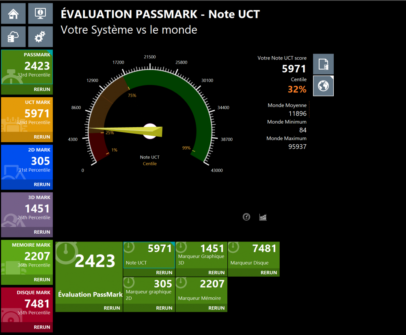Open the Marqueur Disque 7481 tile
Viewport: 406px width, 335px height.
pyautogui.click(x=254, y=255)
